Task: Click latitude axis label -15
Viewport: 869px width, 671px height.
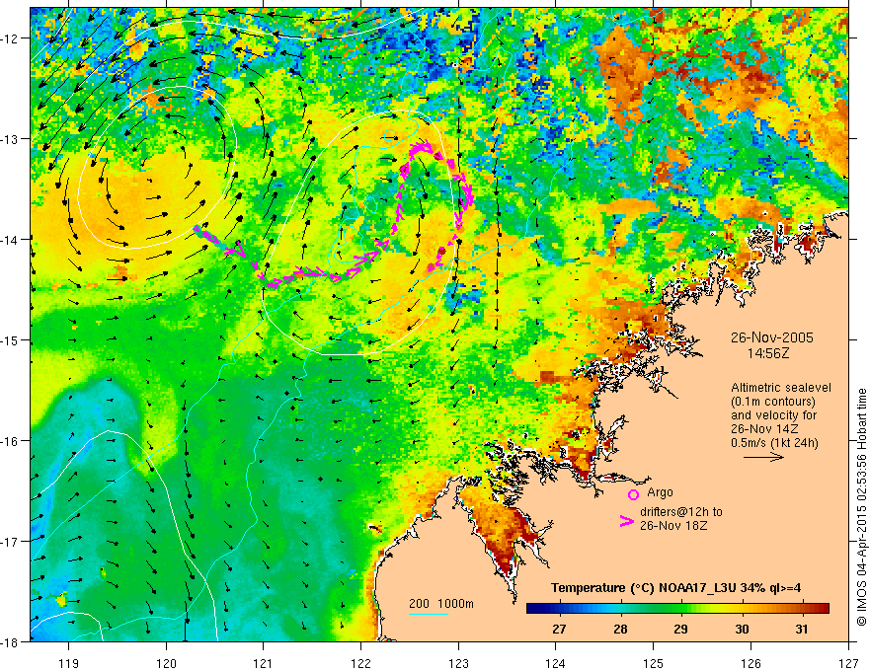Action: 11,339
